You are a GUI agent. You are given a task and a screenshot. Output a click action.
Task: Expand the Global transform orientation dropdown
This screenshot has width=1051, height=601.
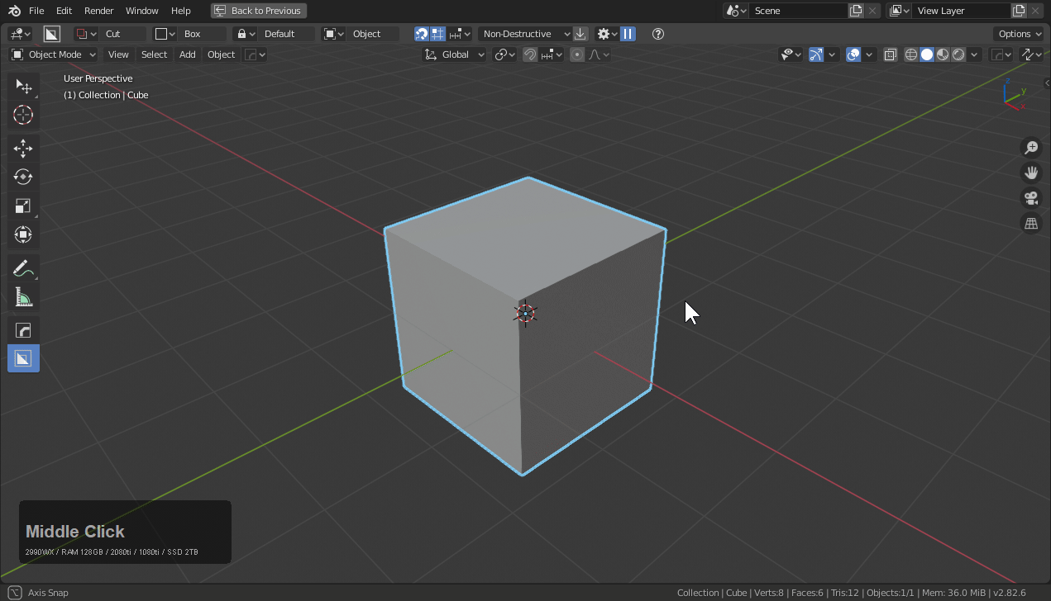[455, 54]
